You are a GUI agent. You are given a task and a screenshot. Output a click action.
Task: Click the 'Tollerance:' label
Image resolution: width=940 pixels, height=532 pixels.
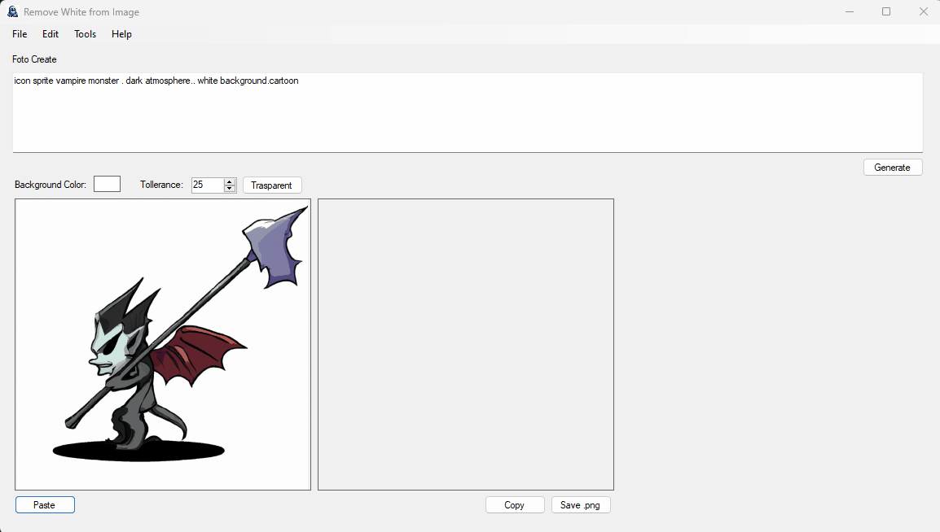click(162, 185)
